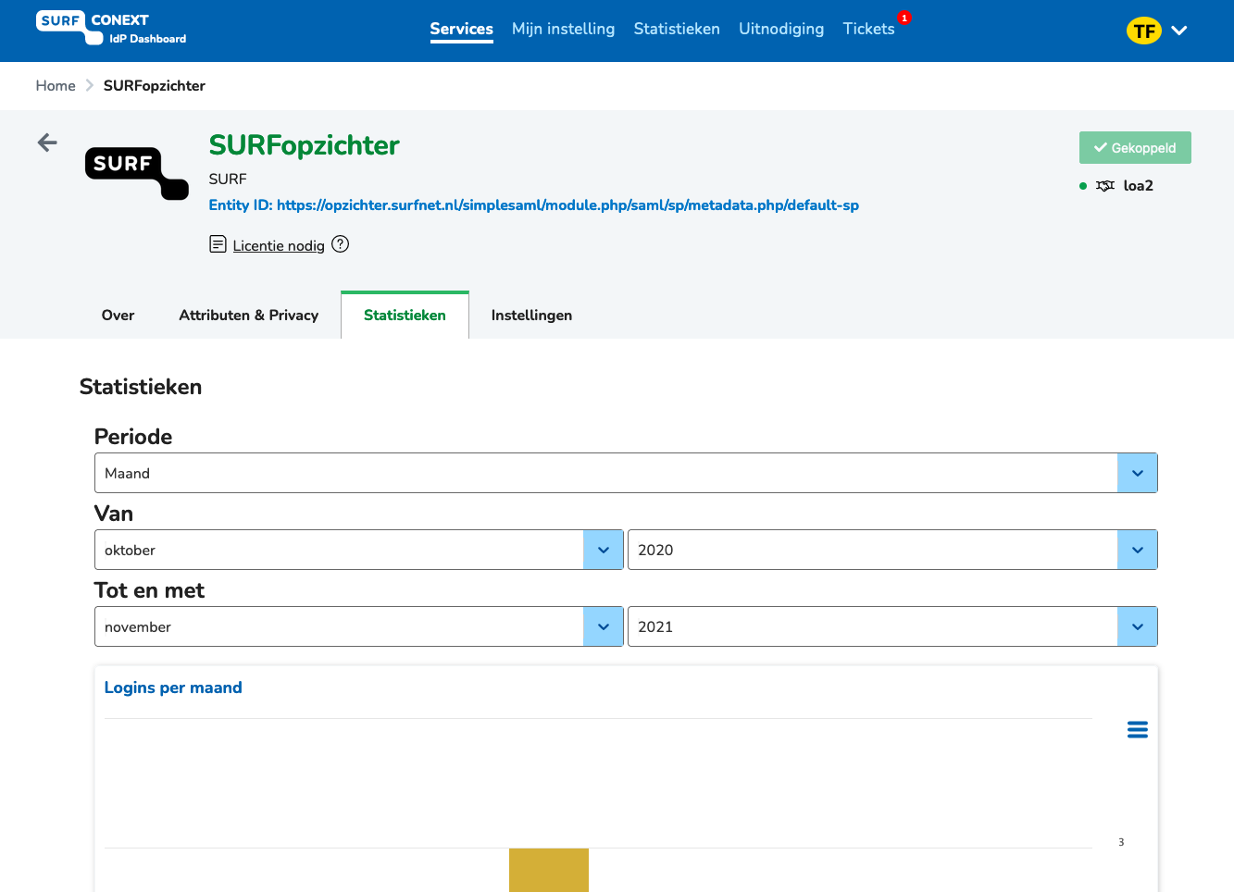Expand the november dropdown arrow
1234x892 pixels.
(604, 626)
